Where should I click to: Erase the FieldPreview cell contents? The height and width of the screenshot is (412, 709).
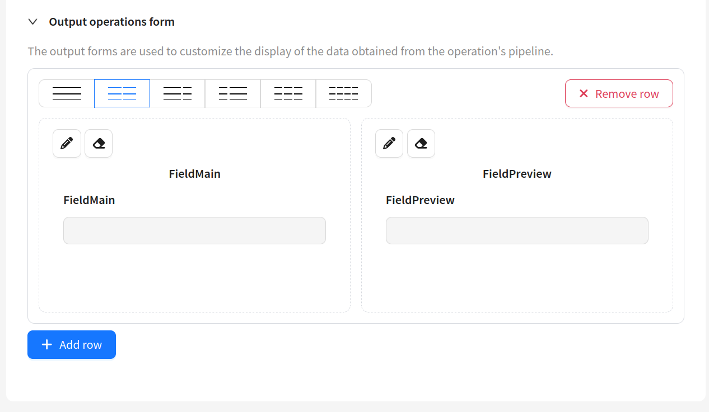pyautogui.click(x=421, y=144)
